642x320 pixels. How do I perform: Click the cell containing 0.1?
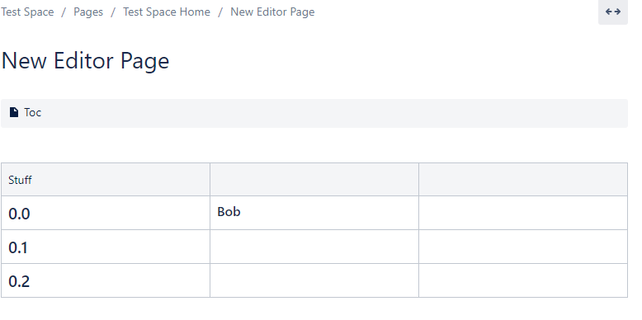106,247
